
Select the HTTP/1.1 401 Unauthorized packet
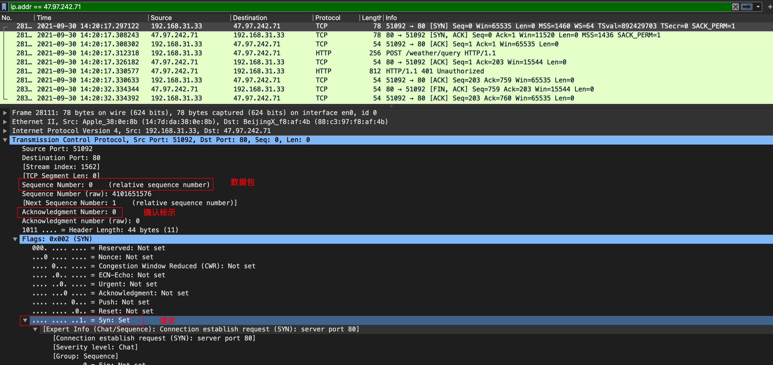tap(387, 71)
